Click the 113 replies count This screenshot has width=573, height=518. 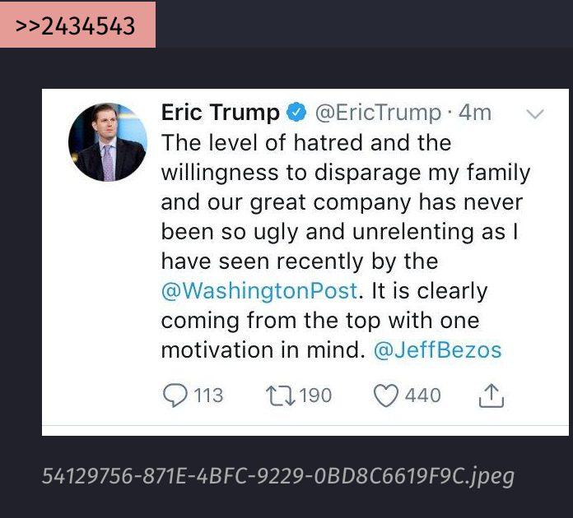click(x=208, y=395)
